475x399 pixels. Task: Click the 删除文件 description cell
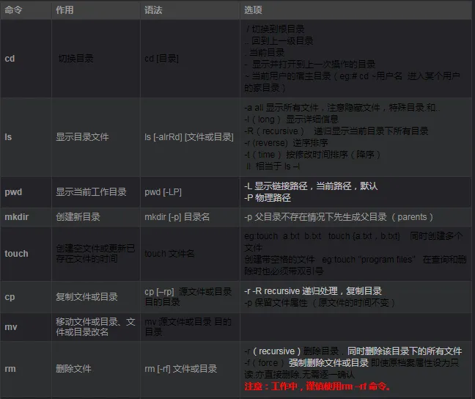[x=96, y=369]
